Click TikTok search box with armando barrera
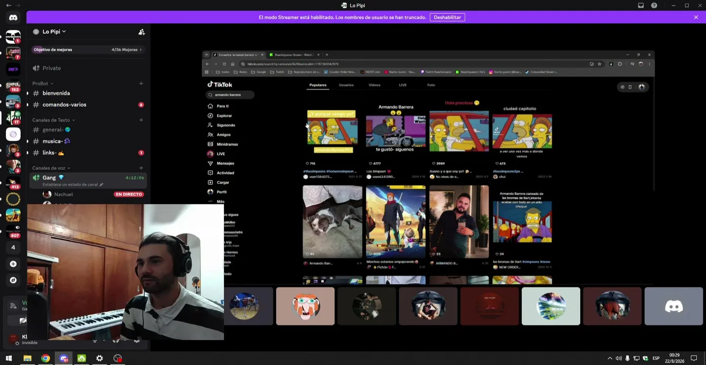Screen dimensions: 706x365 pyautogui.click(x=230, y=95)
